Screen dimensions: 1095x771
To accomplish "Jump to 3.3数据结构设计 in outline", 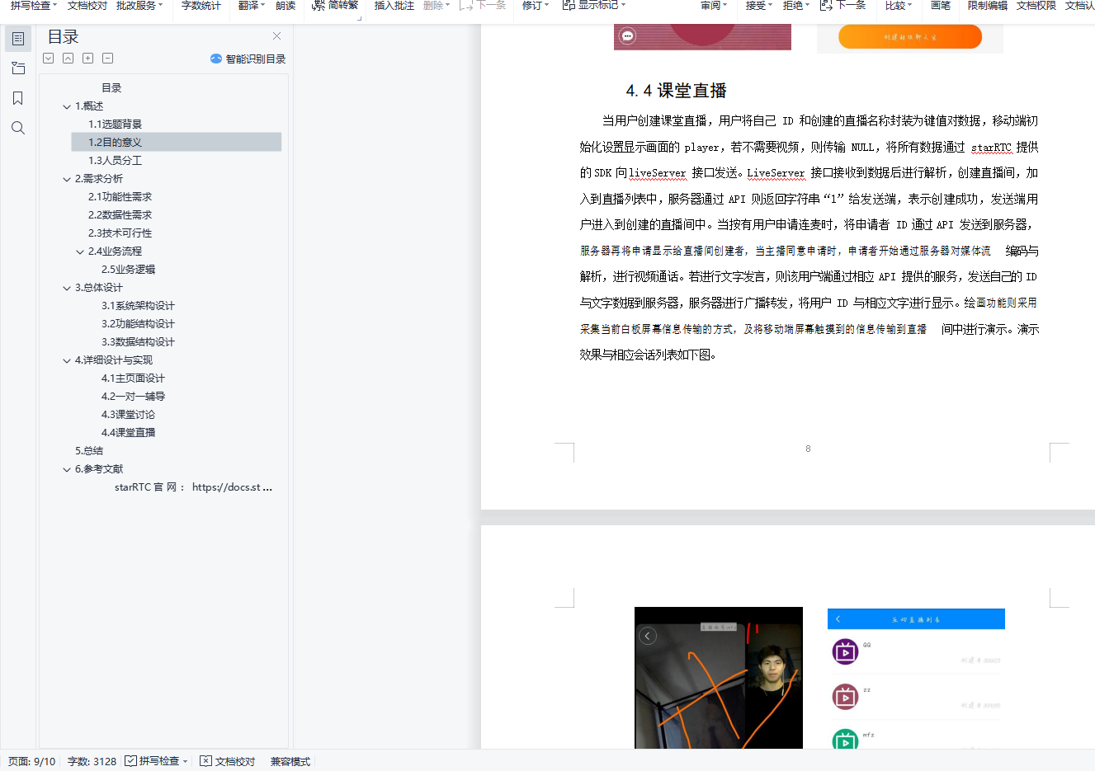I will (138, 342).
